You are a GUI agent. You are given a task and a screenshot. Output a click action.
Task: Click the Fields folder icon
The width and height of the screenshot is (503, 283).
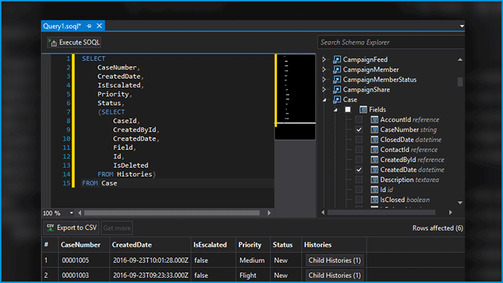(363, 110)
